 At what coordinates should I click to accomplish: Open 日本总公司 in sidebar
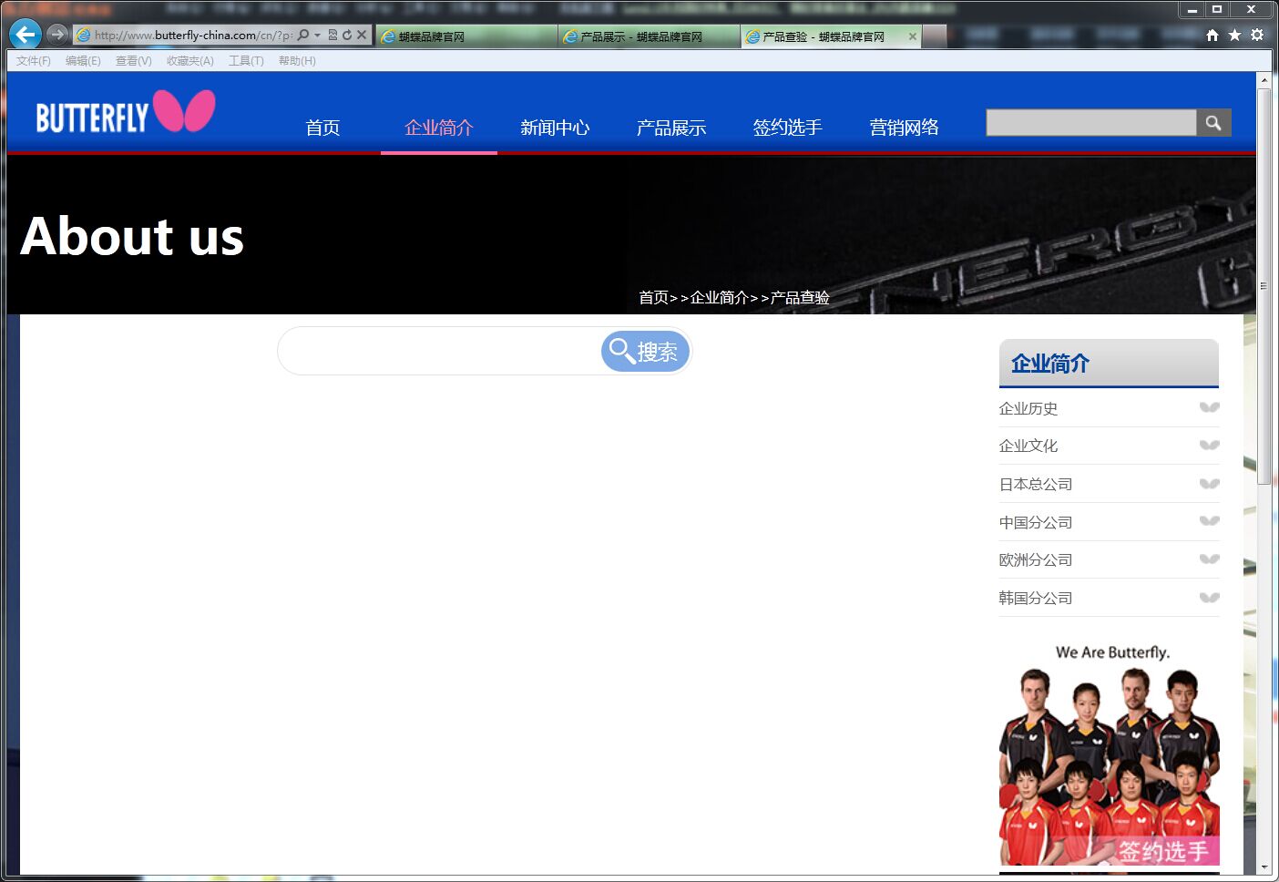pos(1036,484)
